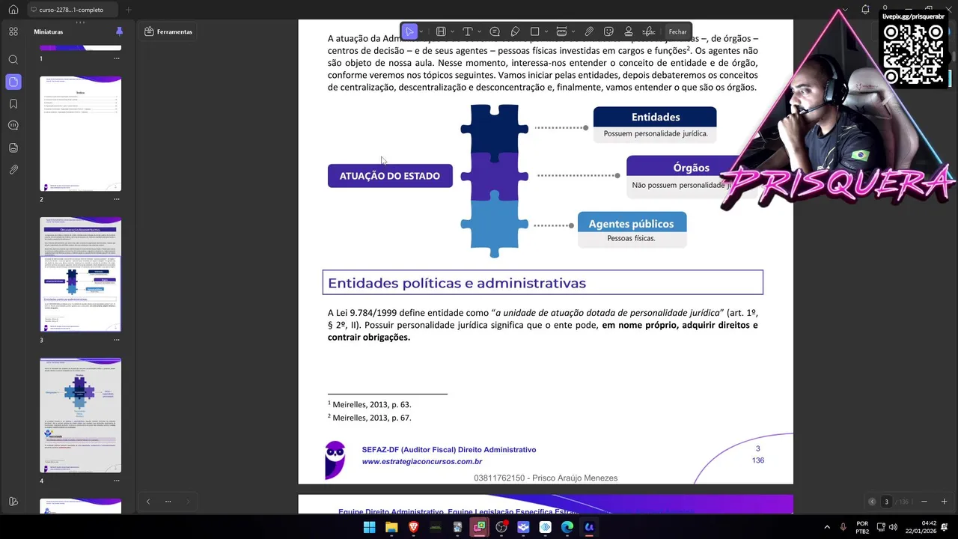958x539 pixels.
Task: Click the bottom-left sidebar tools icon
Action: (x=13, y=502)
